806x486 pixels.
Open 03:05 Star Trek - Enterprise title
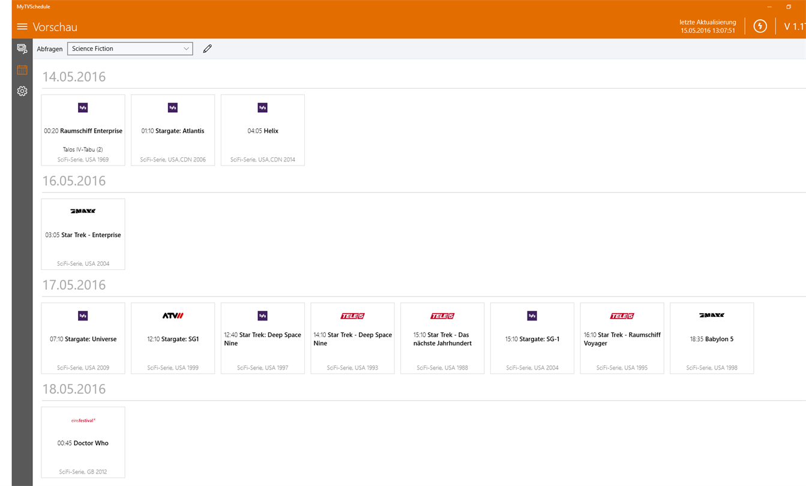tap(83, 235)
